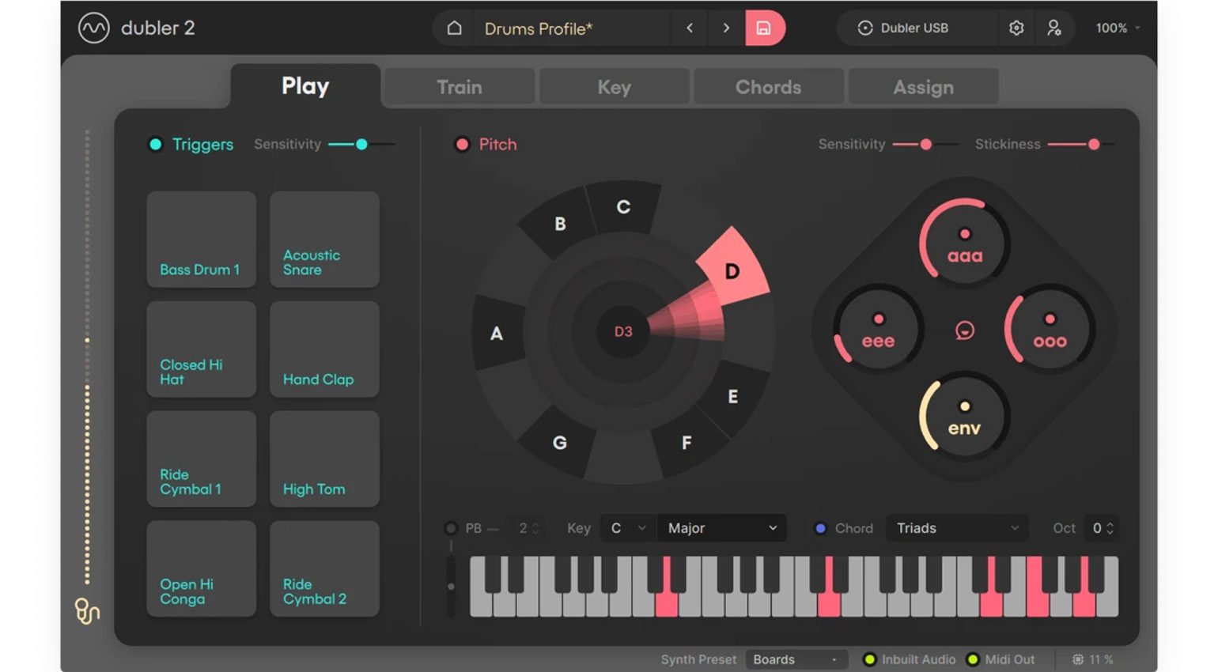
Task: Trigger the Ride Cymbal 2 pad
Action: tap(324, 569)
